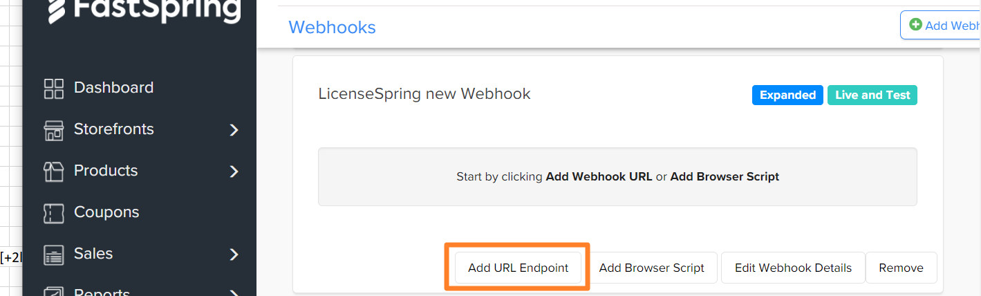The width and height of the screenshot is (981, 296).
Task: Click the FastSpring logo
Action: pos(144,10)
